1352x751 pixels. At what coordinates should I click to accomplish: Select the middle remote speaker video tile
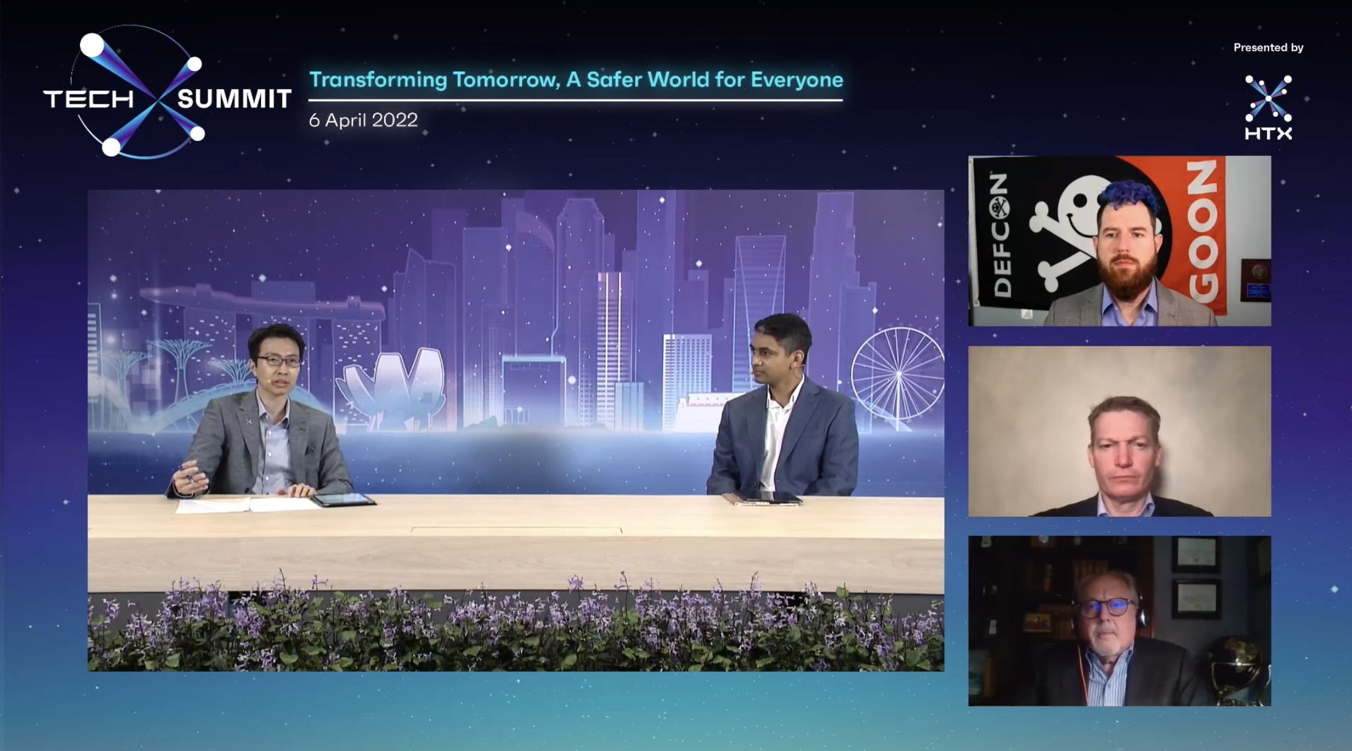(x=1119, y=431)
